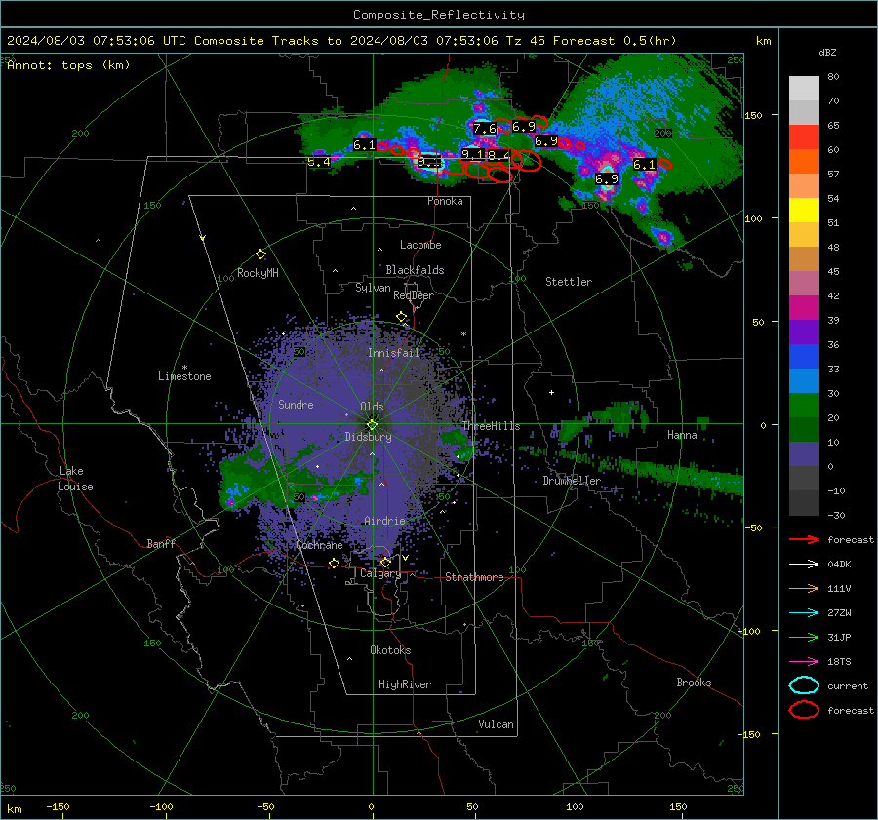Viewport: 878px width, 820px height.
Task: Click the Didsbury label
Action: point(368,437)
